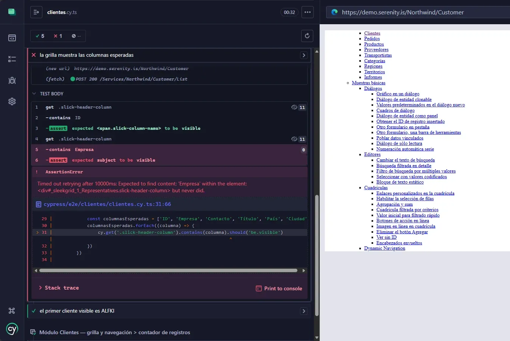Click the vertical scrollbar of the command log
The image size is (510, 341).
pyautogui.click(x=317, y=255)
